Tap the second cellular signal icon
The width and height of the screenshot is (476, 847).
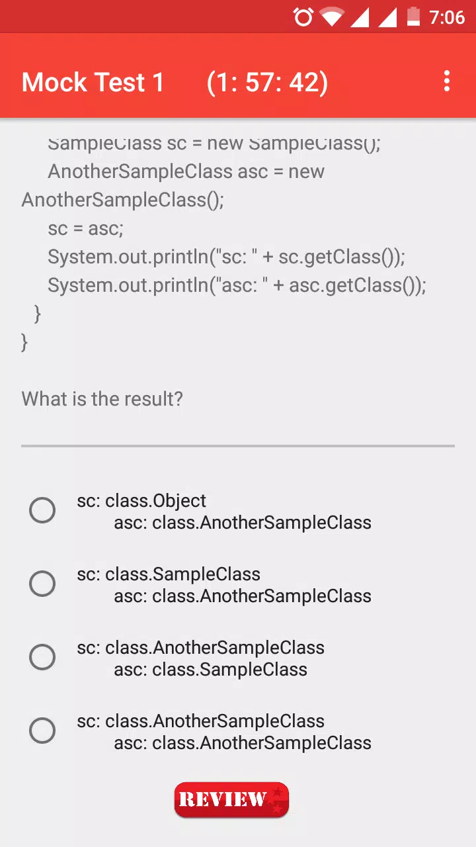387,17
